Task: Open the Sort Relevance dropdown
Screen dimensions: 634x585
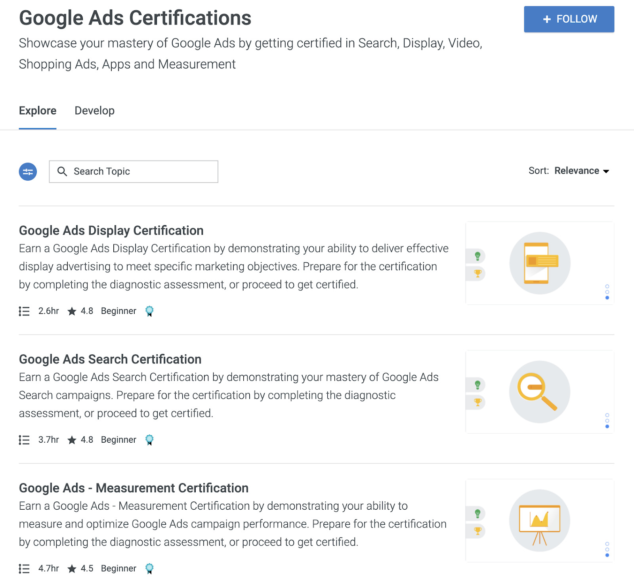Action: [x=577, y=171]
